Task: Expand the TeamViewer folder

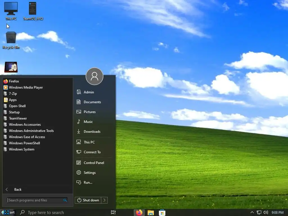Action: point(38,118)
